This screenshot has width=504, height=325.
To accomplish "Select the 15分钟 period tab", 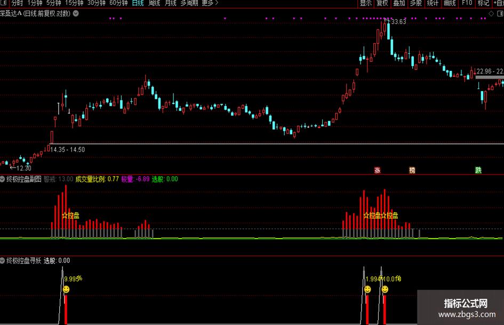I will click(x=74, y=3).
